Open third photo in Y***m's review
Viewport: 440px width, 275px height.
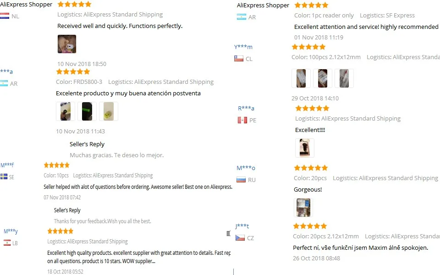(x=344, y=78)
